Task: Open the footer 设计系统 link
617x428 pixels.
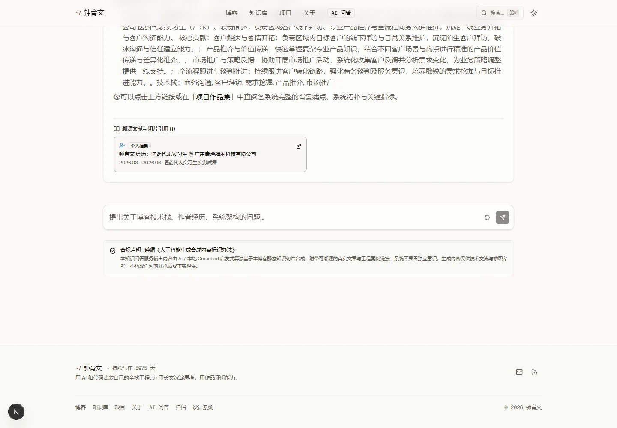Action: (x=203, y=407)
